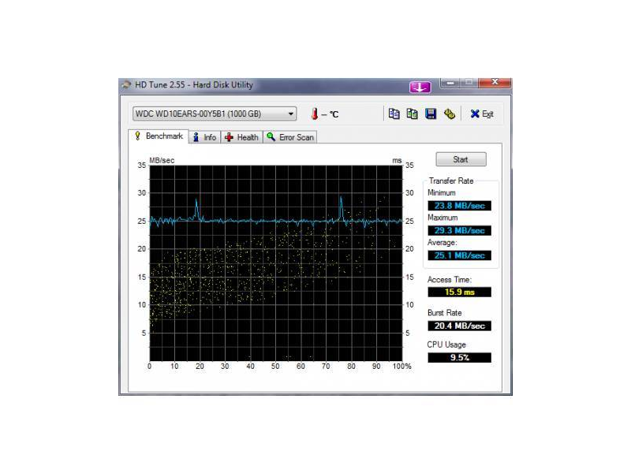Click the minimum value 23.8 MB/sec
Viewport: 631px width, 473px height.
pyautogui.click(x=459, y=206)
